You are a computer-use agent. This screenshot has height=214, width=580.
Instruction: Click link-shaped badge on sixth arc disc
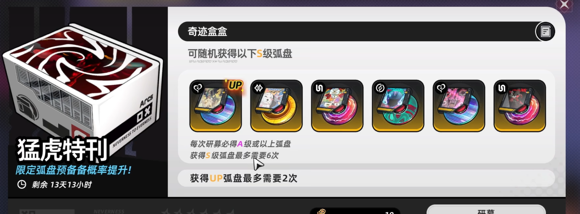[x=502, y=87]
